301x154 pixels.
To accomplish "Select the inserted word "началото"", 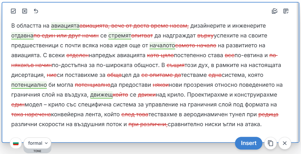I will pos(162,46).
